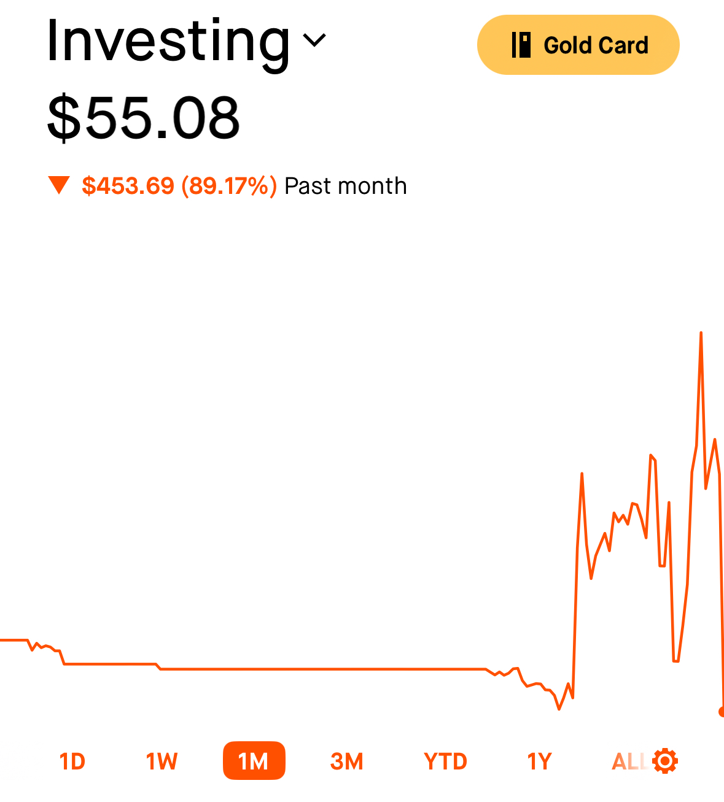Show the 3M chart range
724x802 pixels.
point(347,762)
